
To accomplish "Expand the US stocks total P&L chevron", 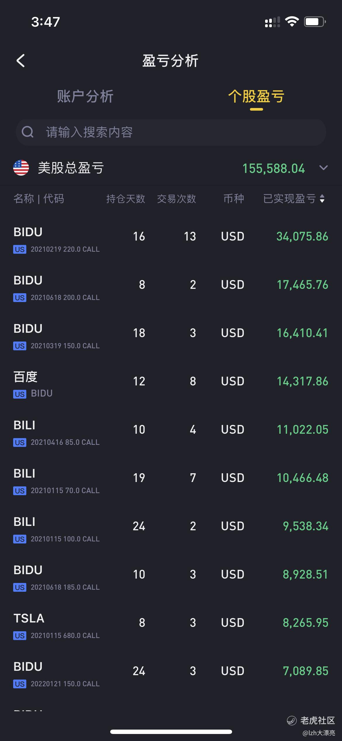I will [x=323, y=168].
